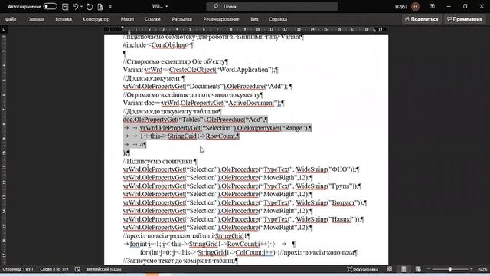Click Страница 1 из 1 in status bar

point(18,269)
